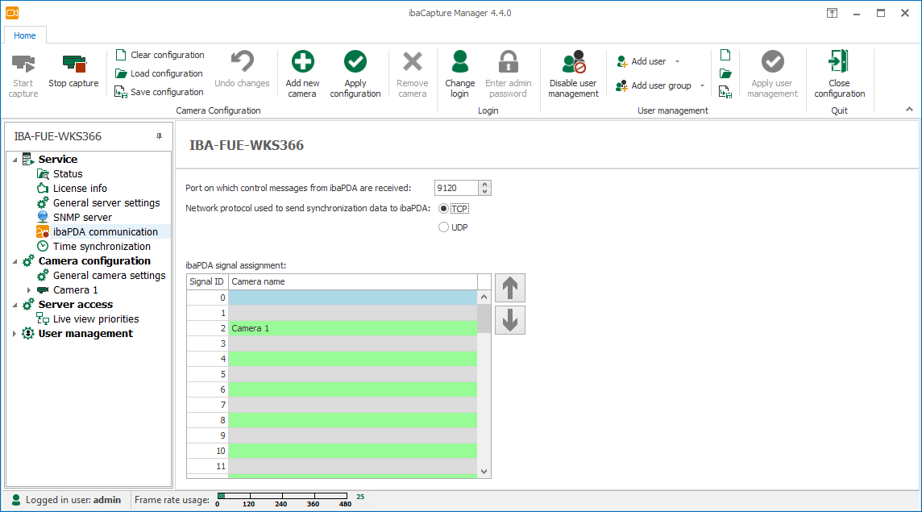Click the ibaPDA port number field

pyautogui.click(x=455, y=188)
